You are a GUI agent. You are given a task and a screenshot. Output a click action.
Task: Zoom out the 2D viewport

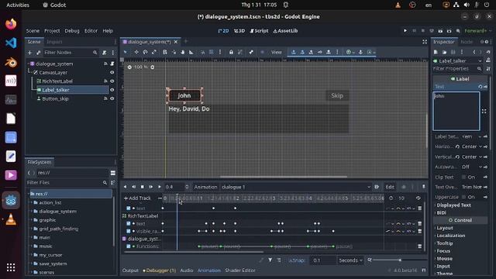click(x=129, y=67)
